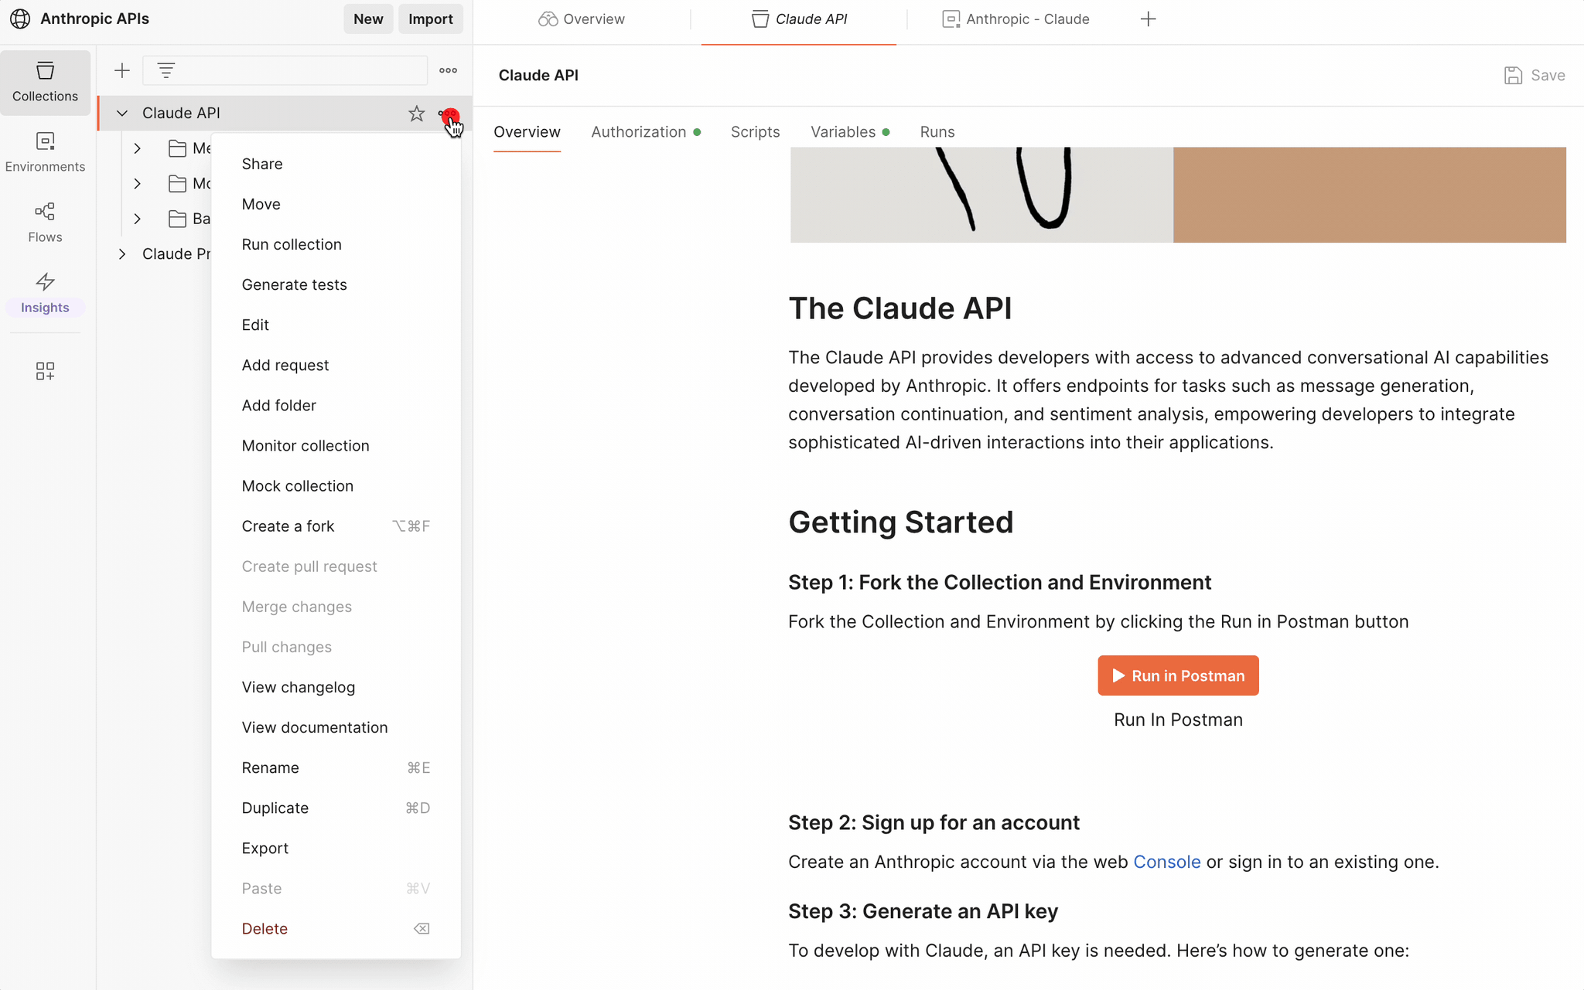Click the plus icon to create collection
This screenshot has width=1584, height=990.
pyautogui.click(x=122, y=71)
